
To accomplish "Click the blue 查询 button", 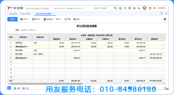I will click(13, 19).
